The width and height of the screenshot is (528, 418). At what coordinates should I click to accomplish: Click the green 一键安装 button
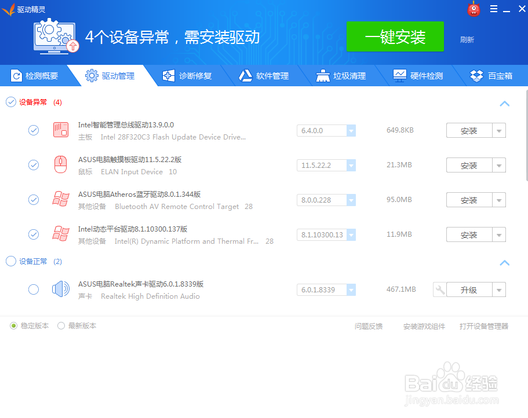[395, 36]
